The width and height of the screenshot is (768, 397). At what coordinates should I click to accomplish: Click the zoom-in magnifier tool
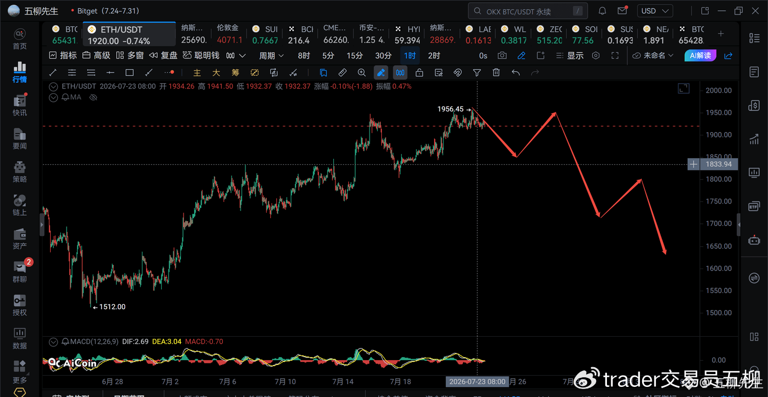pos(362,72)
